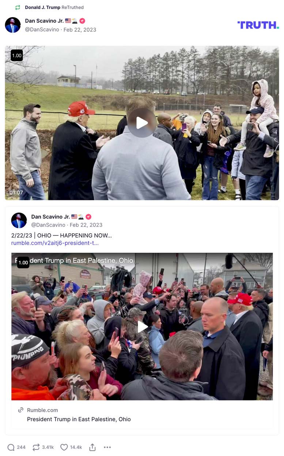284x456 pixels.
Task: Click the 1.00 speed badge on the quoted video
Action: click(x=23, y=263)
